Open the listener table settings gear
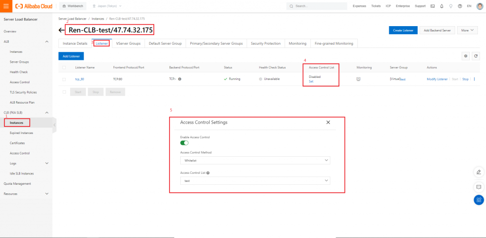This screenshot has height=238, width=486. click(465, 56)
